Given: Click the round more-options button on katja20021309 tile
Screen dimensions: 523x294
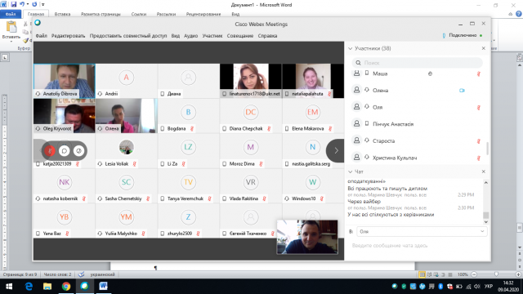Looking at the screenshot, I should [78, 151].
